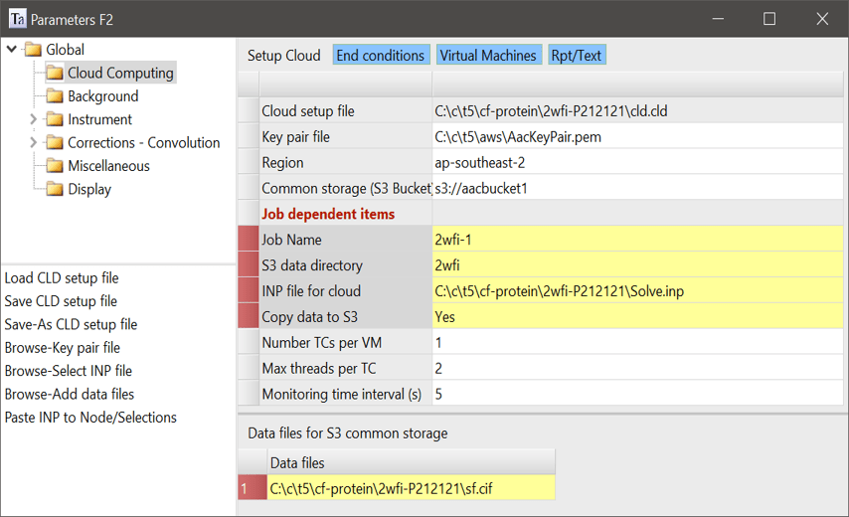Viewport: 849px width, 517px height.
Task: Click the Ta application icon in title bar
Action: 17,19
